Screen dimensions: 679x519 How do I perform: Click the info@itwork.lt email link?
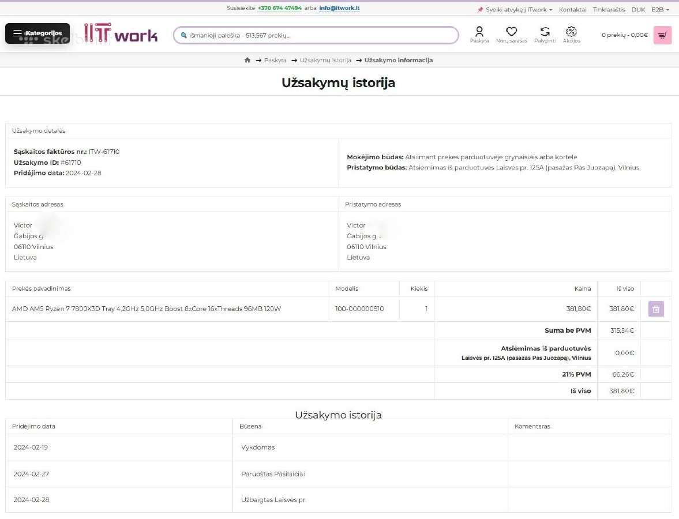click(339, 8)
